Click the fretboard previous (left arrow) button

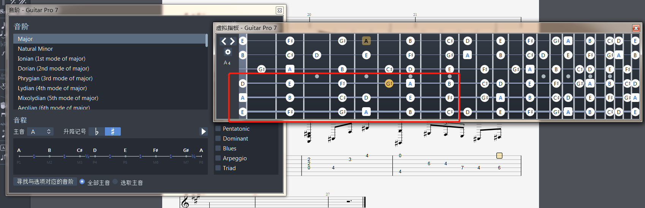coord(224,41)
